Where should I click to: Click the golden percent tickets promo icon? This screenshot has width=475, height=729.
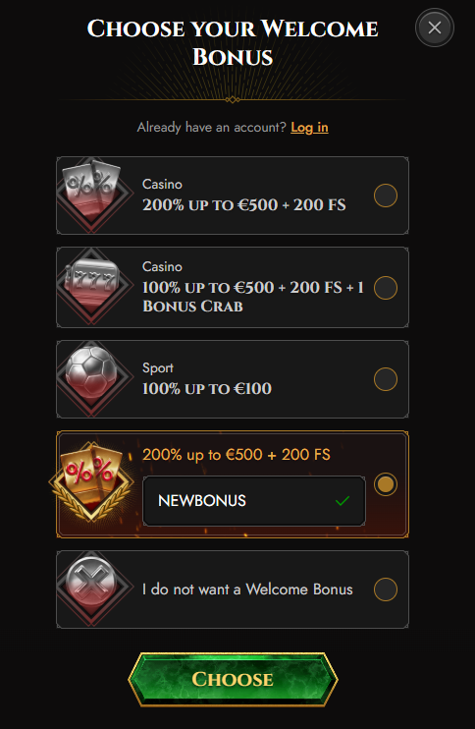click(x=91, y=481)
